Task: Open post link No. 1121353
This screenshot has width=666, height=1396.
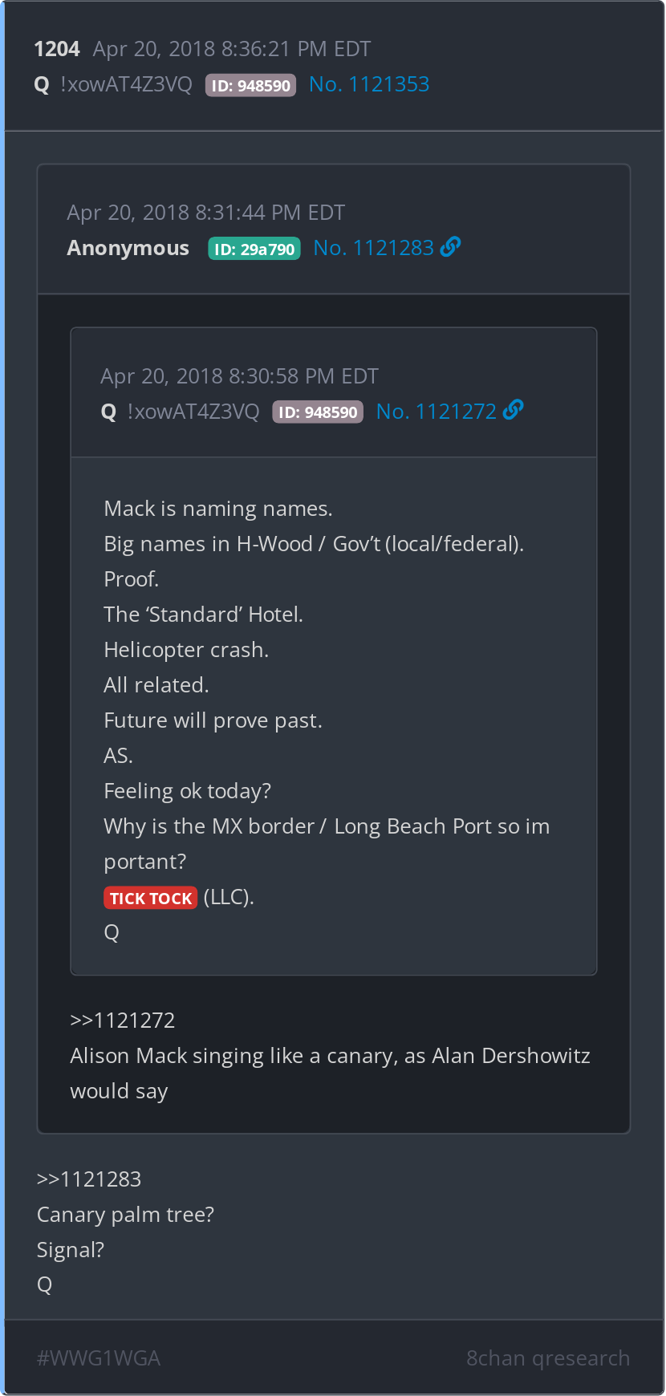Action: (x=369, y=84)
